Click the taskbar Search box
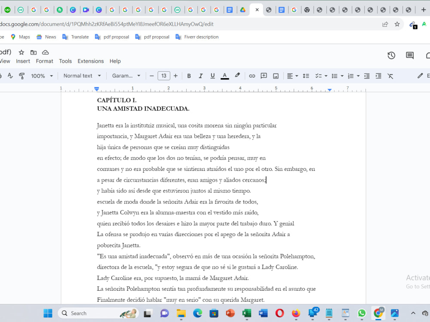Image resolution: width=430 pixels, height=322 pixels. click(98, 313)
